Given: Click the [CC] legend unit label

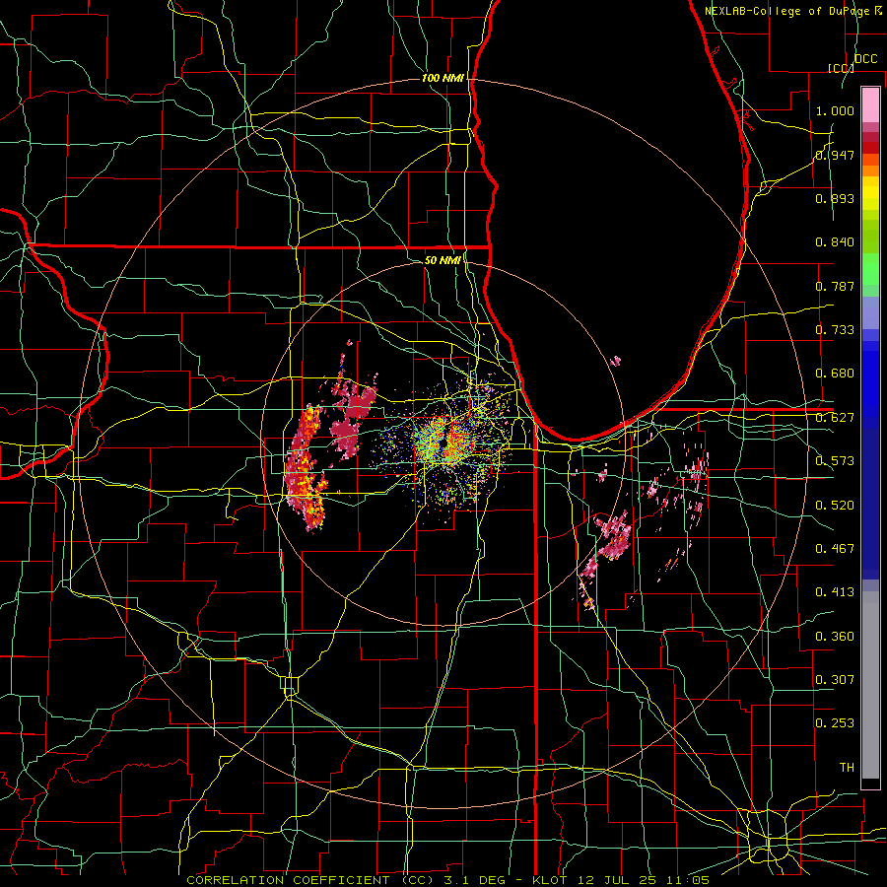Looking at the screenshot, I should tap(842, 68).
